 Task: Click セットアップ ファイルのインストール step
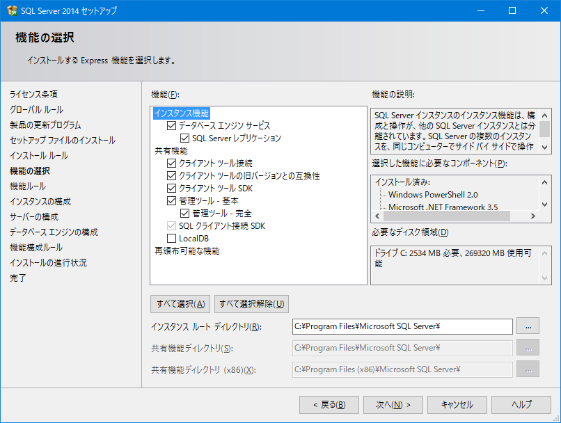[x=63, y=140]
